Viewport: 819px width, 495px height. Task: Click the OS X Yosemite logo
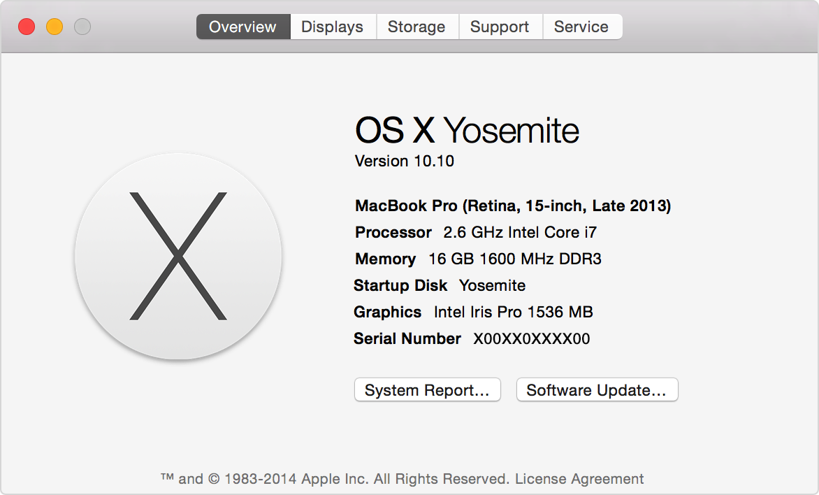(178, 256)
